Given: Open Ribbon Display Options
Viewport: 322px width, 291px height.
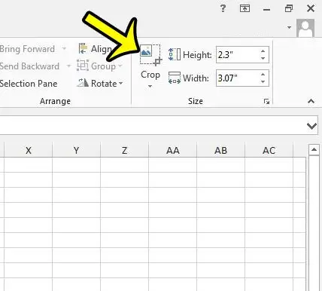Looking at the screenshot, I should [x=245, y=8].
